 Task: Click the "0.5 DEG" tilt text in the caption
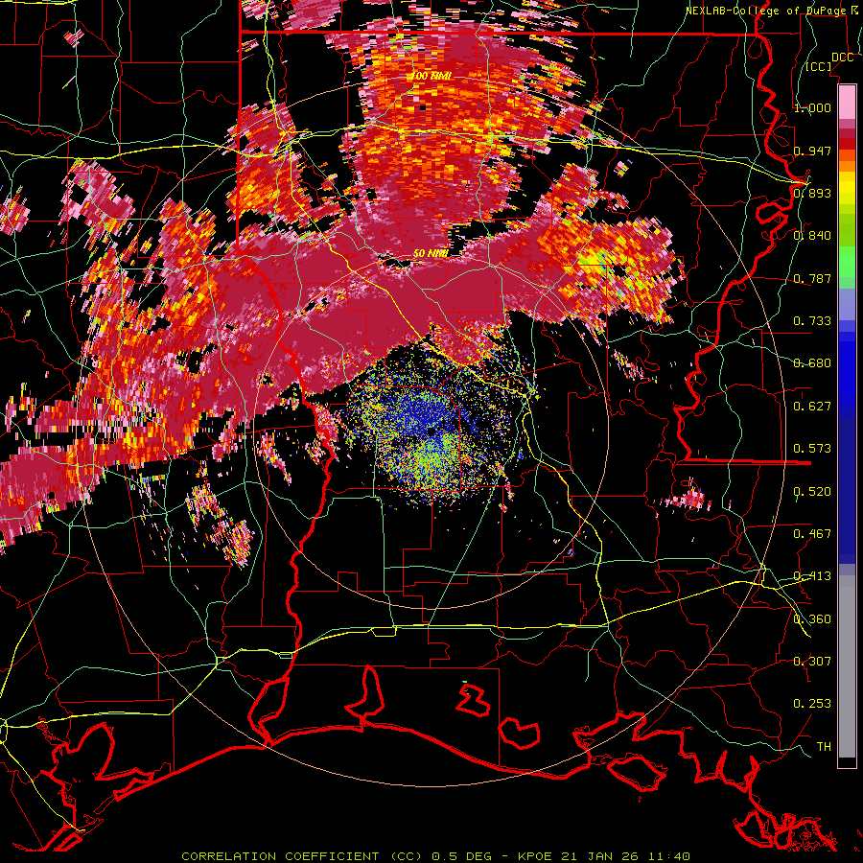(463, 856)
